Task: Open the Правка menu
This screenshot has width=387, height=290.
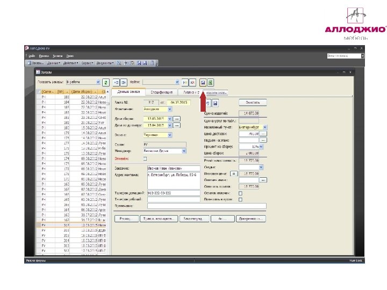Action: pyautogui.click(x=44, y=56)
